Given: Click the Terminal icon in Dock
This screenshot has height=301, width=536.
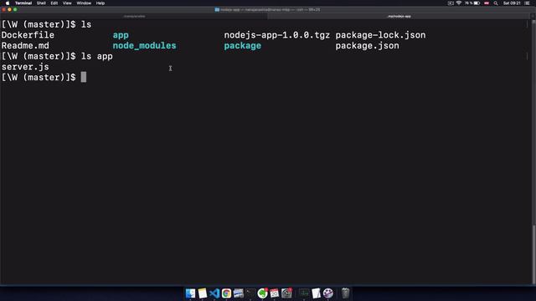Looking at the screenshot, I should pos(250,293).
